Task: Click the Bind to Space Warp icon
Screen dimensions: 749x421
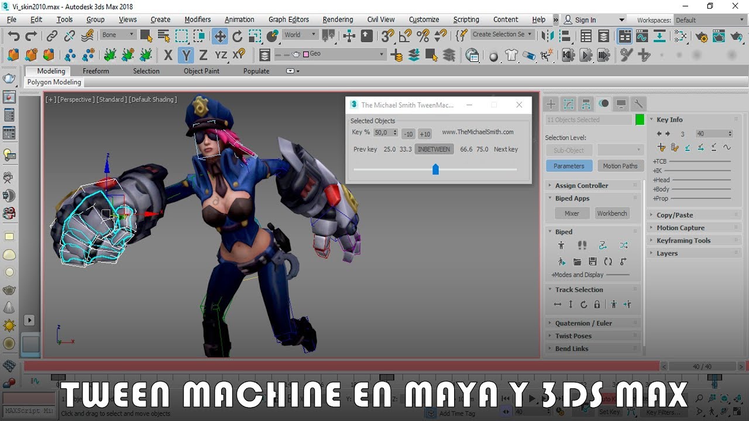Action: (x=88, y=36)
